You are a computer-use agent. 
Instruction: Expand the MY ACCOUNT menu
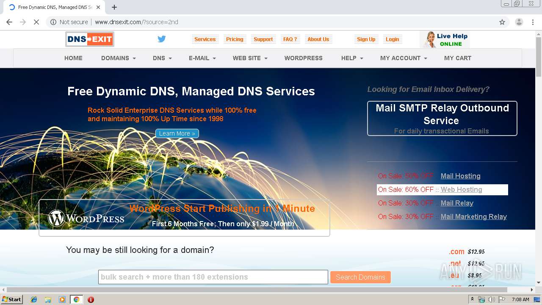[x=404, y=58]
